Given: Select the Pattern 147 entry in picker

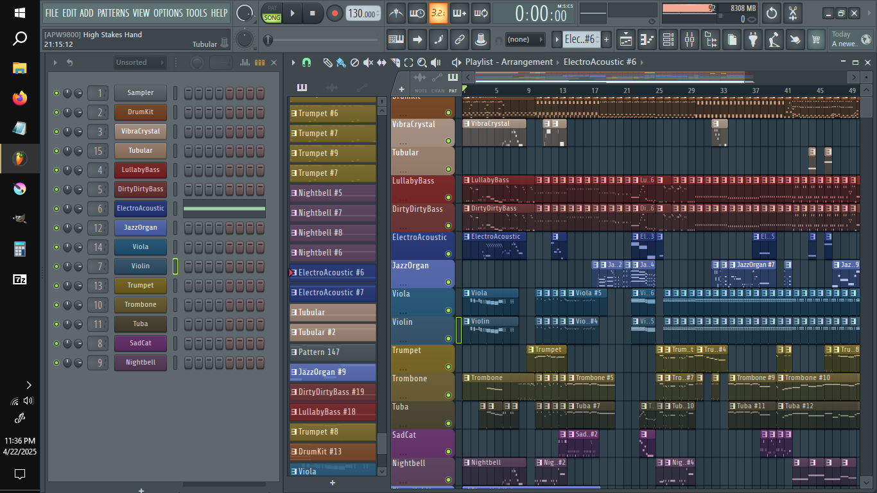Looking at the screenshot, I should (333, 352).
